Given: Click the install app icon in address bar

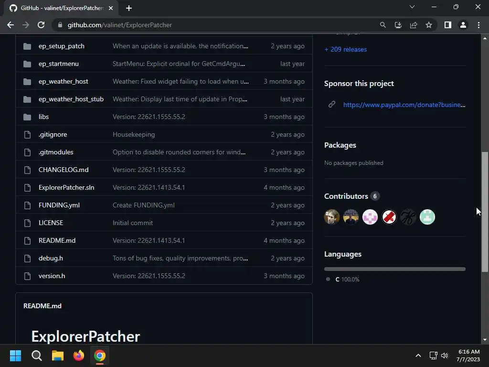Looking at the screenshot, I should coord(398,25).
